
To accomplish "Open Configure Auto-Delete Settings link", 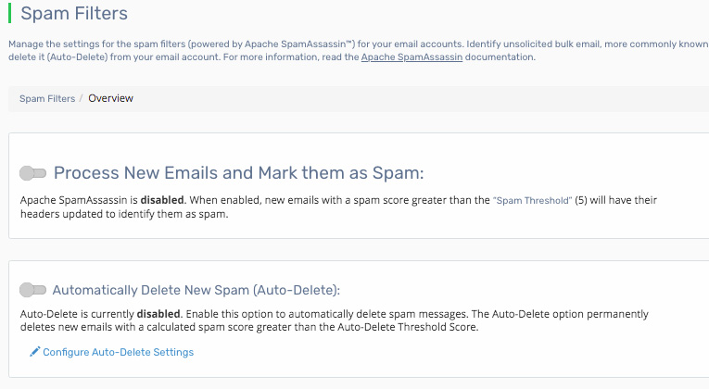I will coord(118,352).
